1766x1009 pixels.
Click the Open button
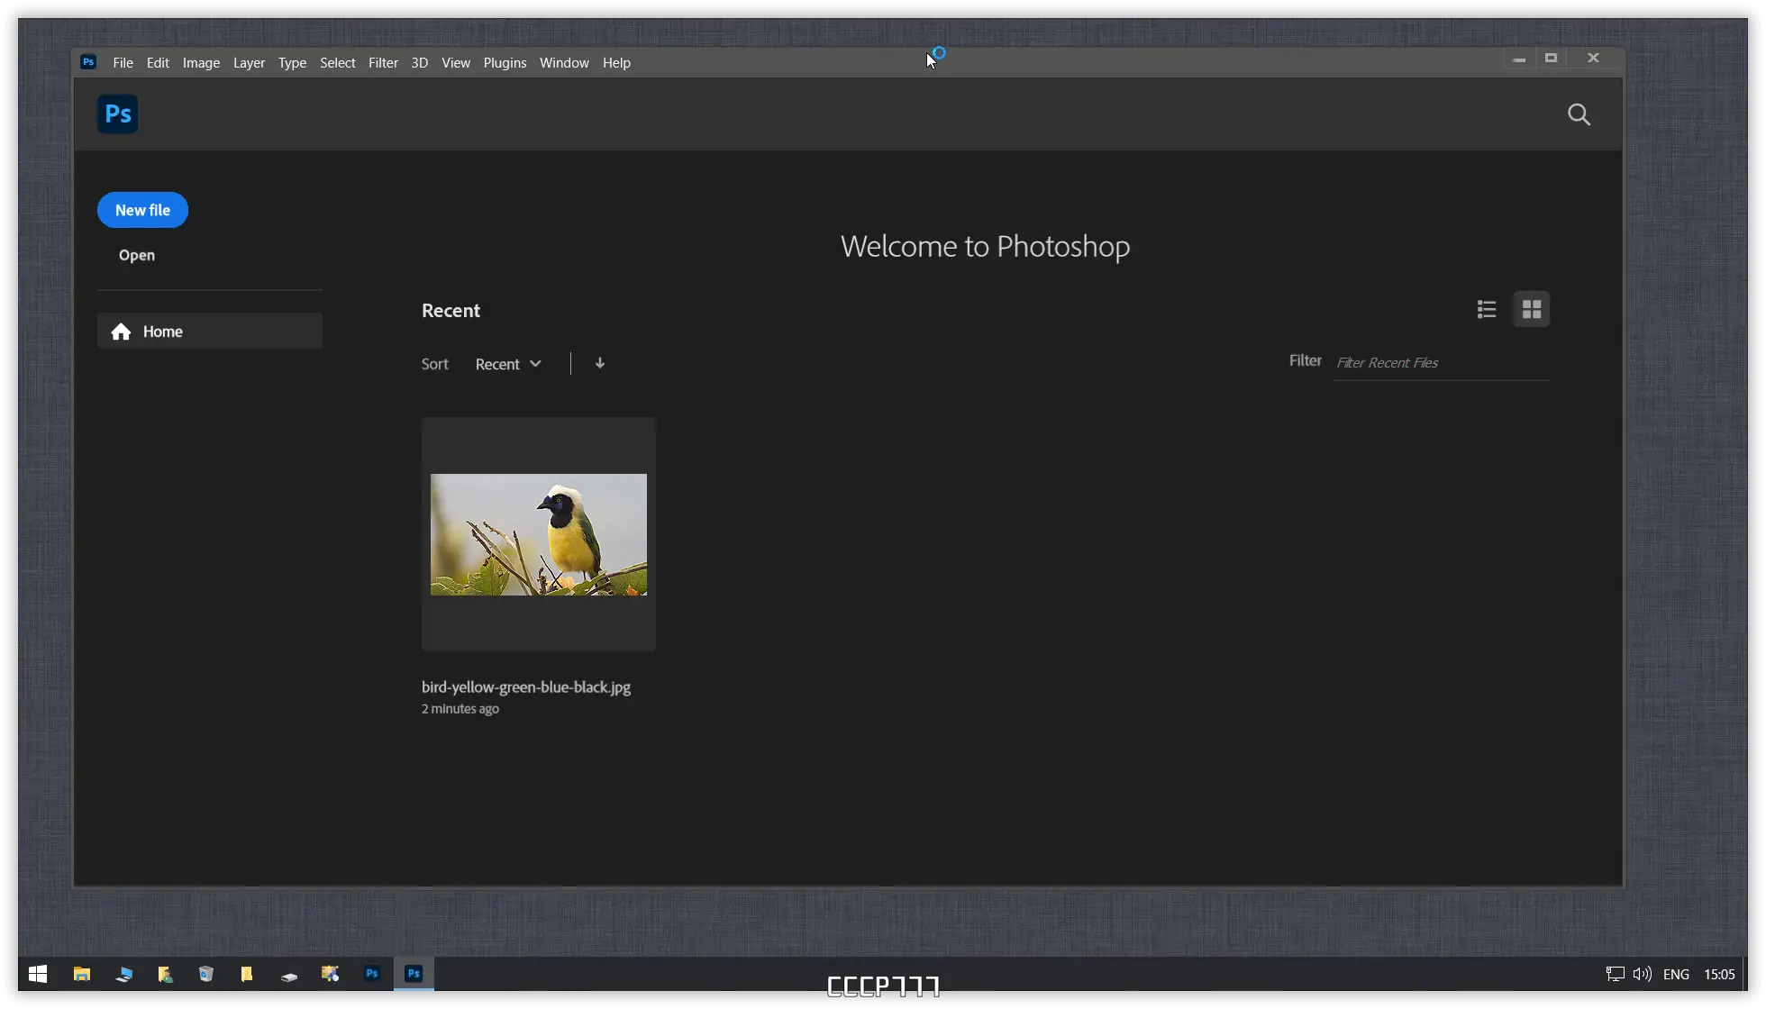click(137, 255)
